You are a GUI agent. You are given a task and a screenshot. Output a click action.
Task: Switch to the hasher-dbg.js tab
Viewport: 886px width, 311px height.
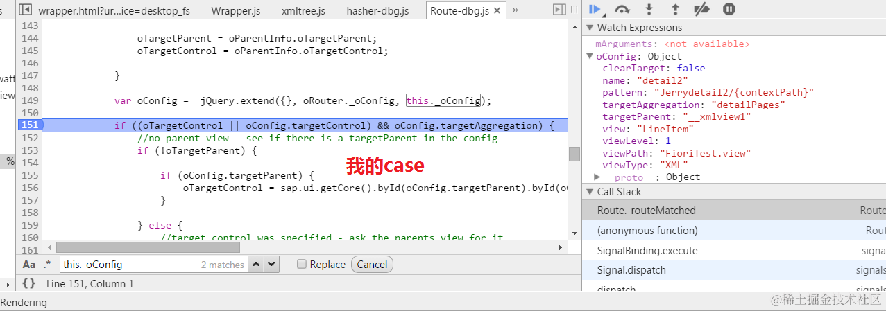[377, 10]
